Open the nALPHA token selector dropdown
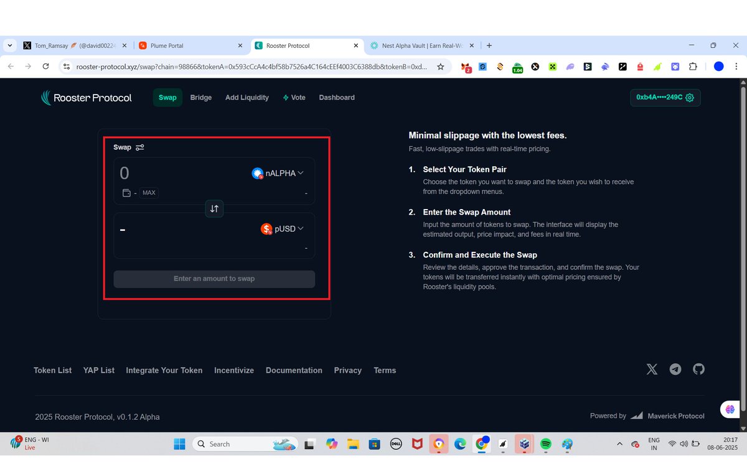The height and width of the screenshot is (464, 747). (278, 173)
